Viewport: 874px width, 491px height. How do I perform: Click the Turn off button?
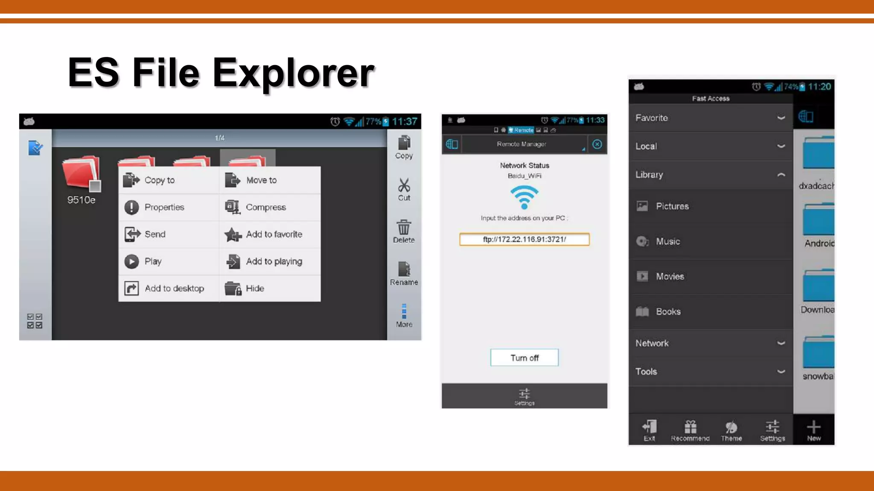(524, 358)
